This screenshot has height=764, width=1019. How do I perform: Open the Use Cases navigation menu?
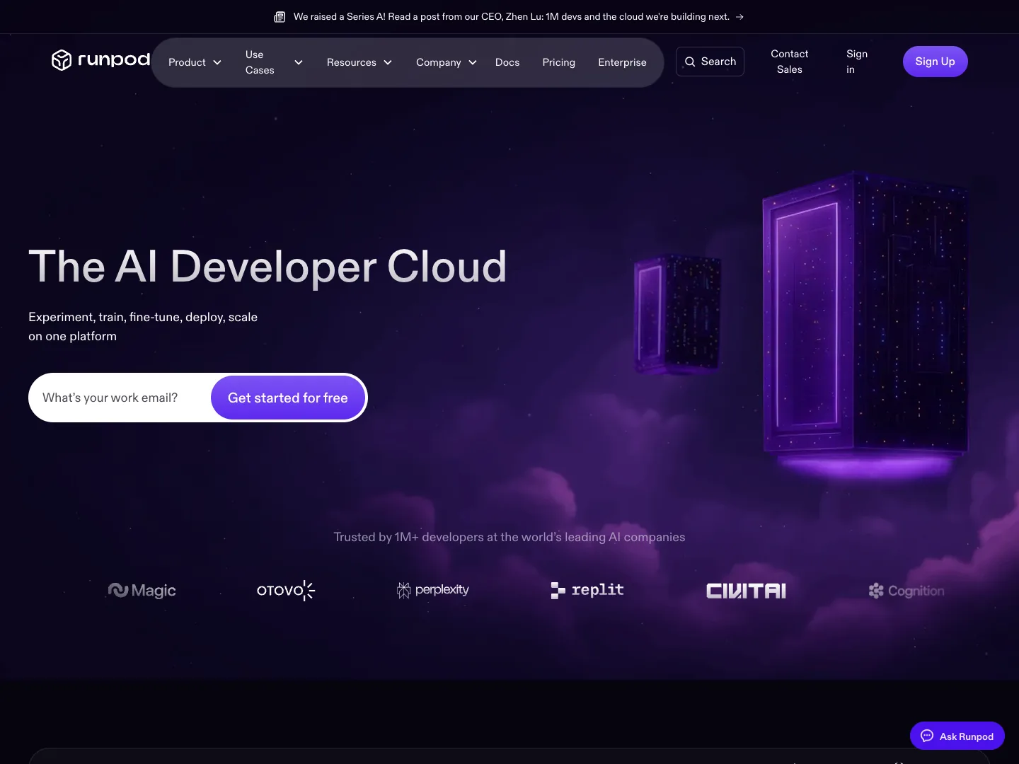tap(274, 62)
